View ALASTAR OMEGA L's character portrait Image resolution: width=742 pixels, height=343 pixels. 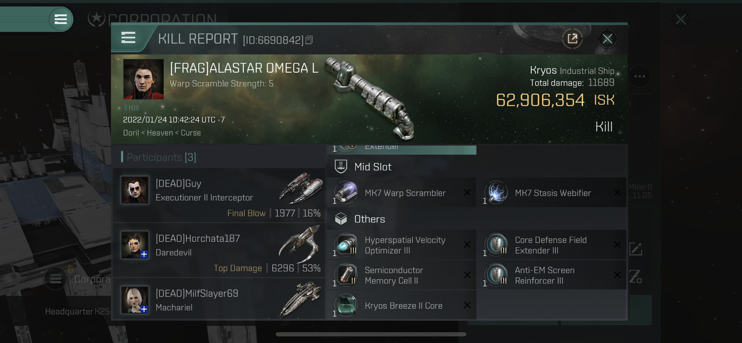[144, 79]
